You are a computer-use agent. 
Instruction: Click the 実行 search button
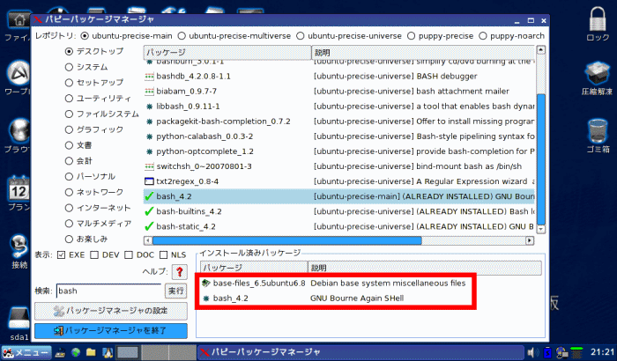[x=175, y=291]
